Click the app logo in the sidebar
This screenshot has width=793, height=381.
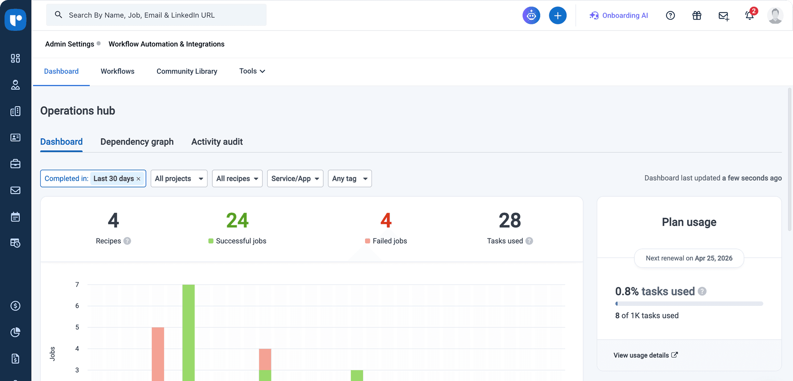coord(15,19)
